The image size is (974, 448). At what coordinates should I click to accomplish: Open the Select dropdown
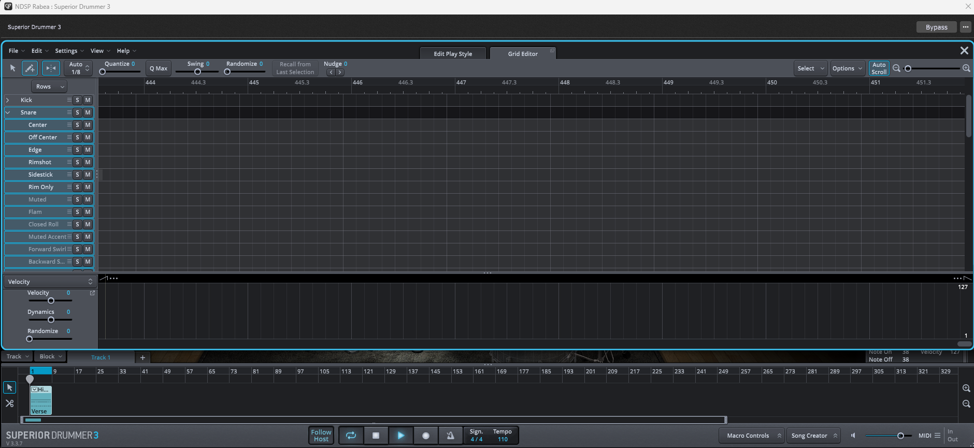click(810, 68)
